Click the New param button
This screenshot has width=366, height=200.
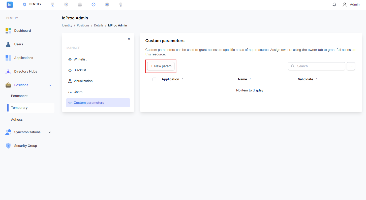click(x=161, y=66)
